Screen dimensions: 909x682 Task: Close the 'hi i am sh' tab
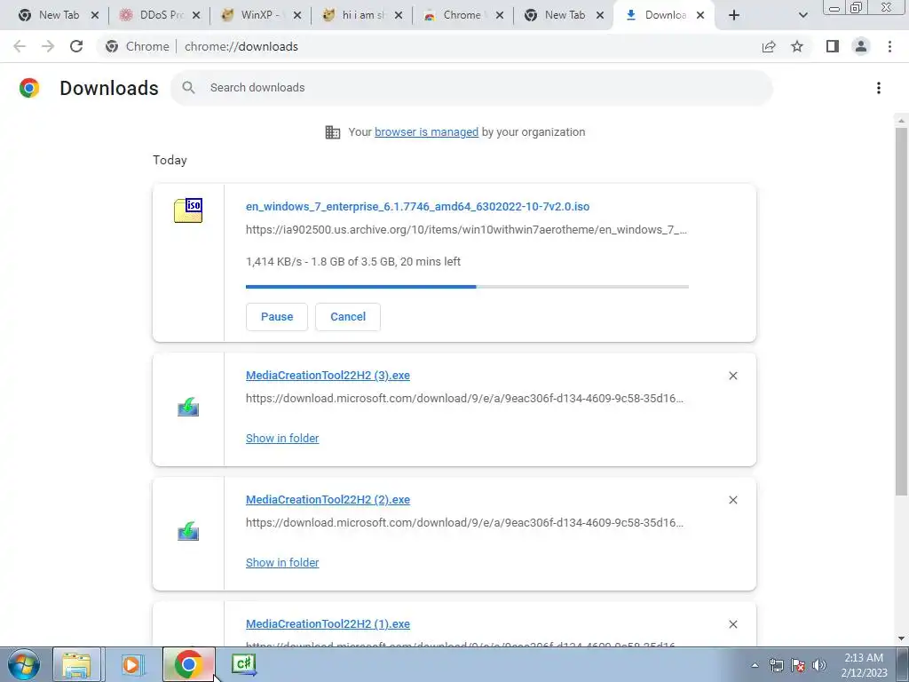(399, 15)
